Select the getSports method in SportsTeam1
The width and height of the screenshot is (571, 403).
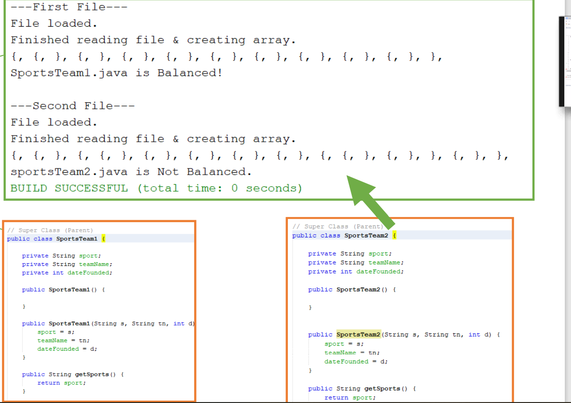pos(71,374)
